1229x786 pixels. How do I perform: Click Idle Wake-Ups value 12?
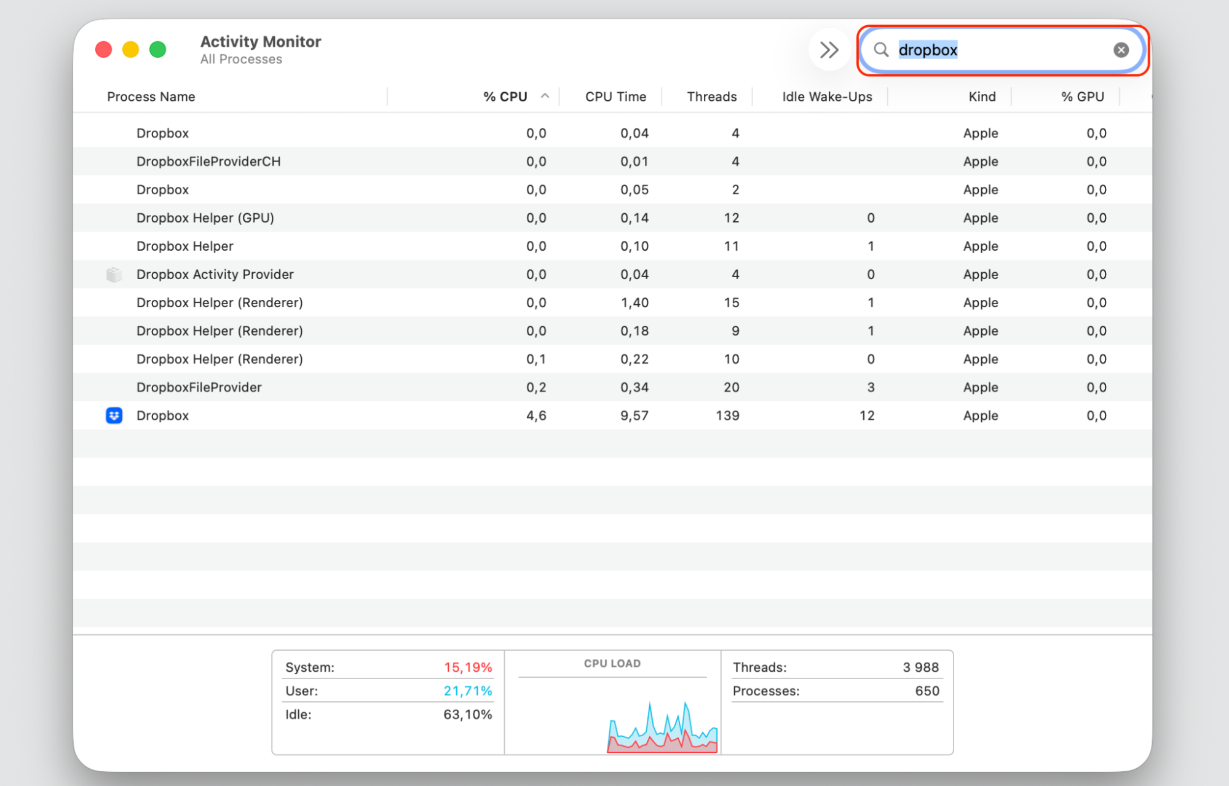[x=867, y=415]
